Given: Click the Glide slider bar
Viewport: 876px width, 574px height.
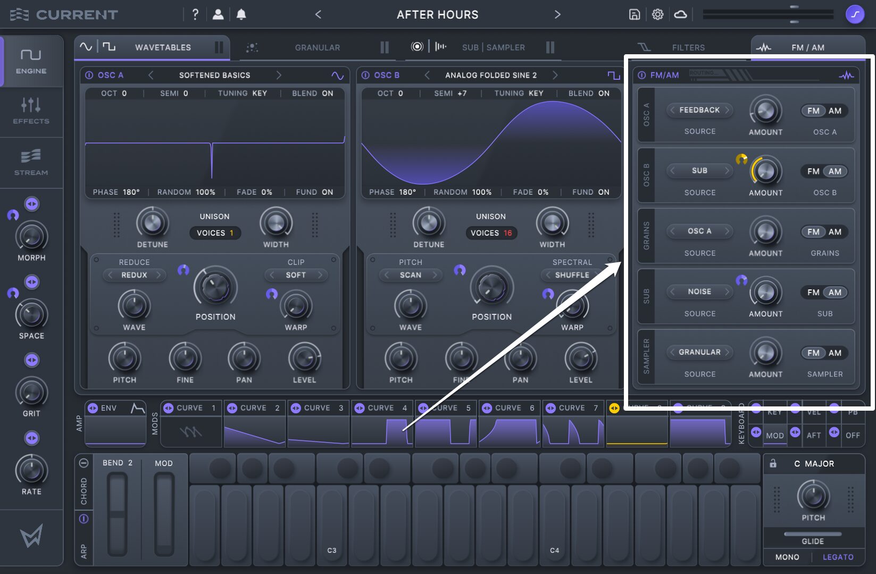Looking at the screenshot, I should click(813, 534).
